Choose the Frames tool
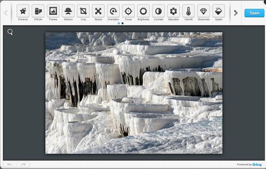The width and height of the screenshot is (266, 169). pyautogui.click(x=53, y=11)
